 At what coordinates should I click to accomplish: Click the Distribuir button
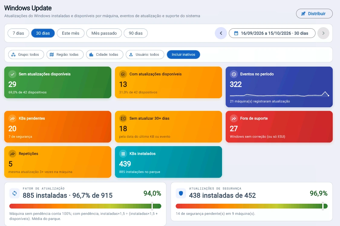[x=314, y=14]
